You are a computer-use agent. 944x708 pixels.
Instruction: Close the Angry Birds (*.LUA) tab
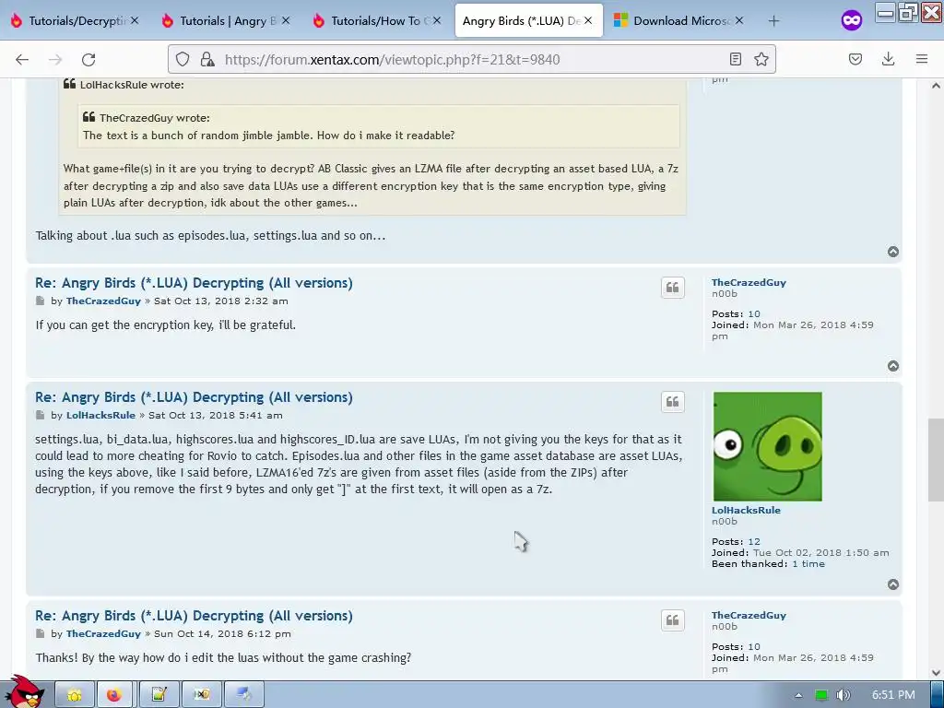point(588,20)
